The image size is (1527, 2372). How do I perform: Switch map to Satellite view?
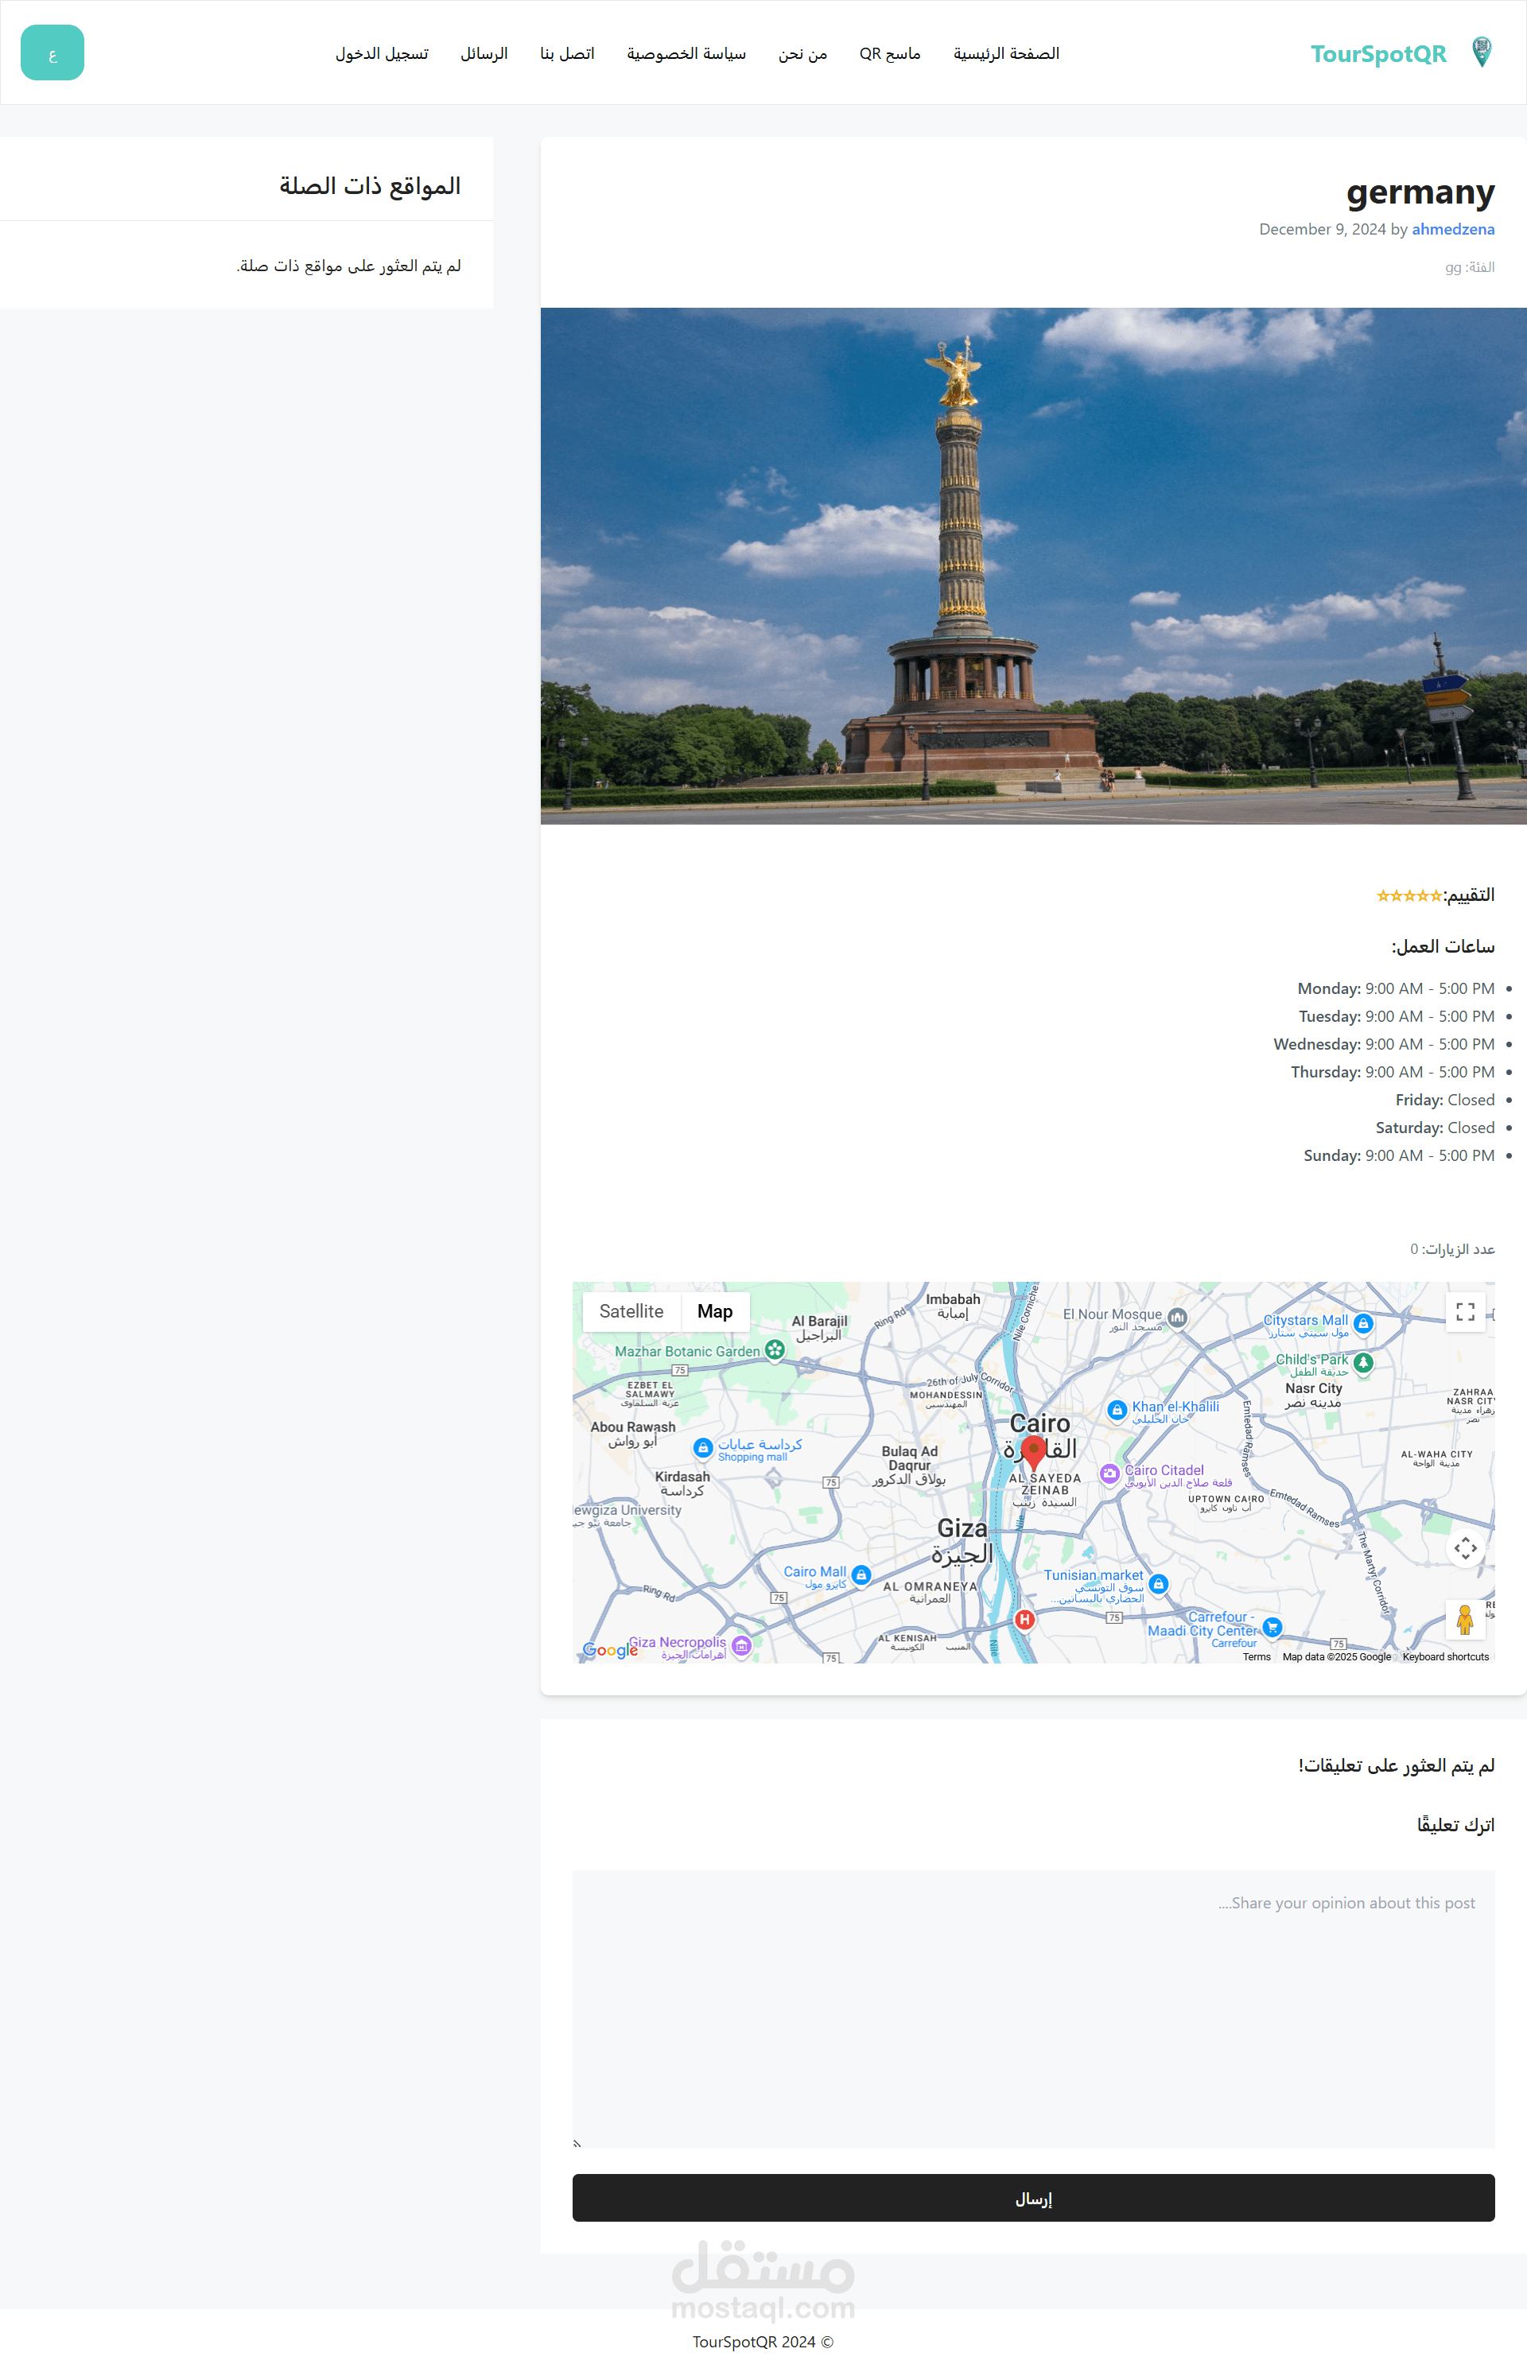pos(631,1311)
